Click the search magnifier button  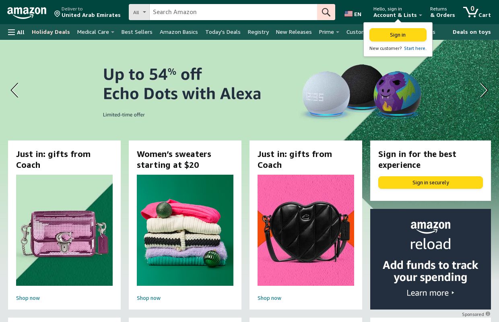tap(326, 12)
